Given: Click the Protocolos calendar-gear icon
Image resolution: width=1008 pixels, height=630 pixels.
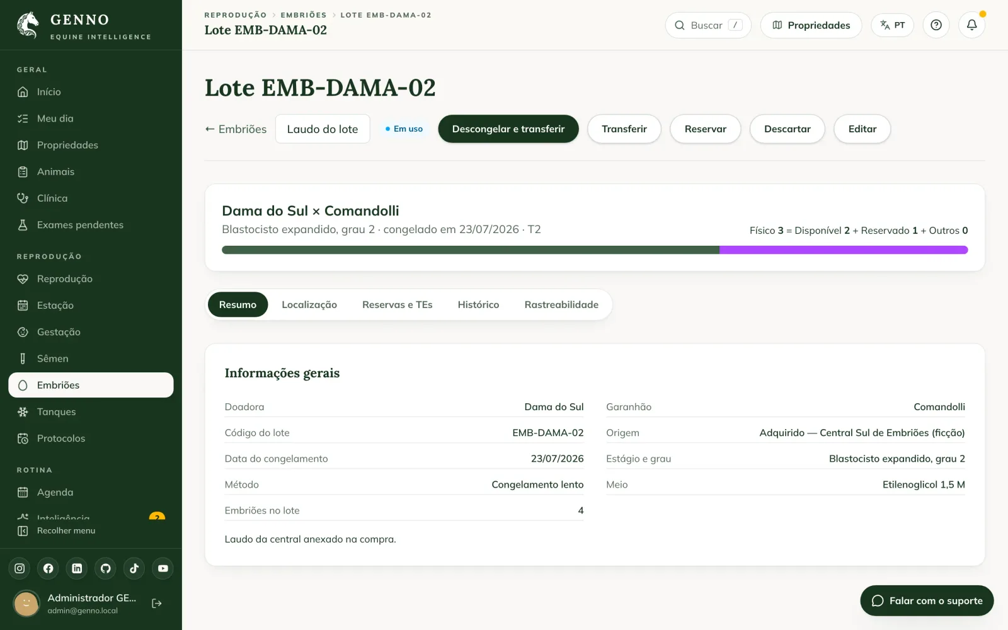Looking at the screenshot, I should [23, 438].
